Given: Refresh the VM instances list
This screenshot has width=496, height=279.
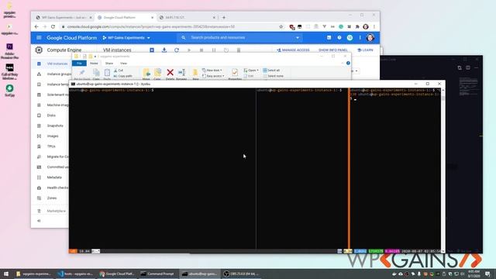Looking at the screenshot, I should (x=177, y=50).
